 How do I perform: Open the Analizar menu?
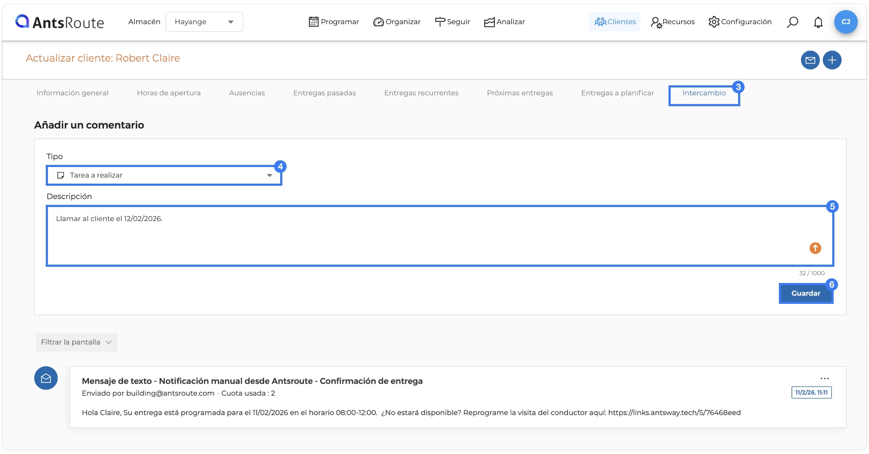pyautogui.click(x=504, y=22)
